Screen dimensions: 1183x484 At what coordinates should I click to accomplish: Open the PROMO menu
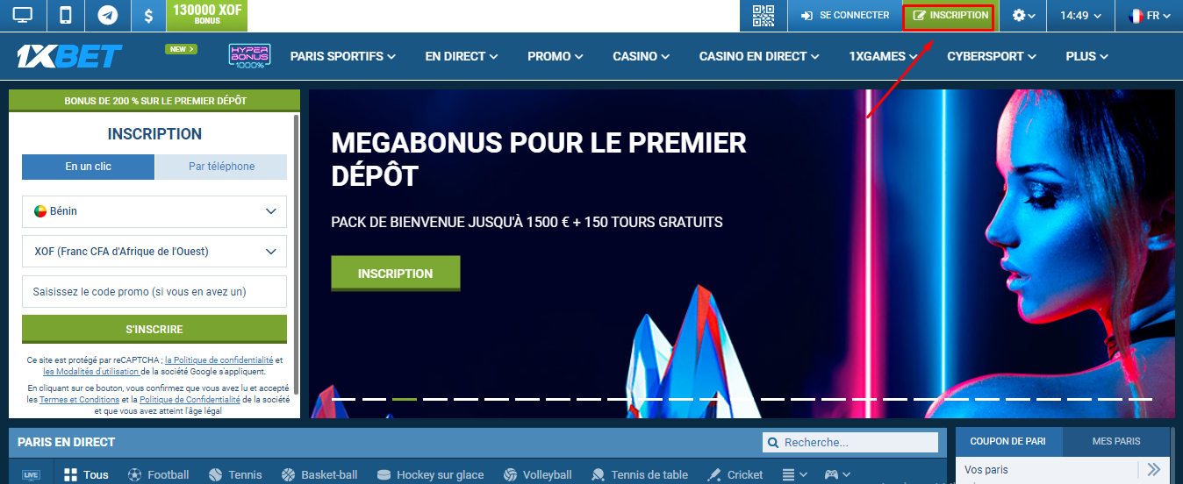(x=556, y=56)
